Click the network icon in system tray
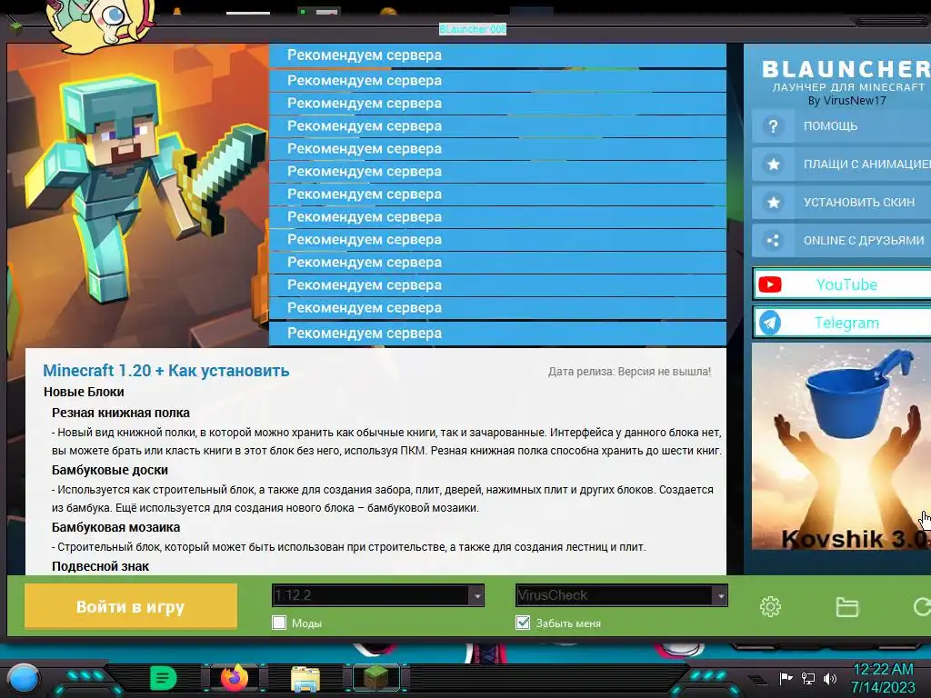931x698 pixels. pos(808,678)
